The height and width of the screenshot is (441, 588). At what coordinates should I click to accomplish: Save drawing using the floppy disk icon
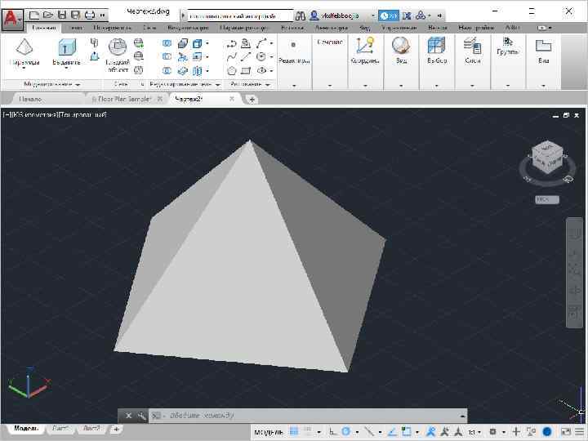click(x=62, y=15)
